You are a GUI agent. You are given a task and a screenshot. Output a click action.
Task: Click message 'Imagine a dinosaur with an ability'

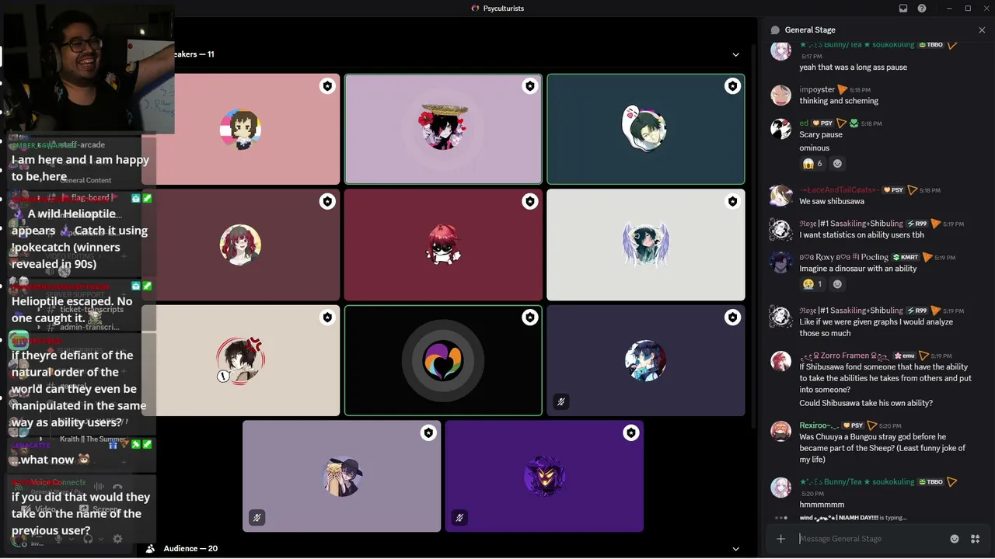click(858, 269)
